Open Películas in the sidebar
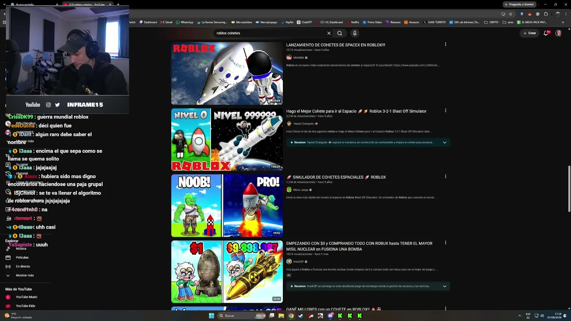Screen dimensions: 571x321 pos(22,258)
